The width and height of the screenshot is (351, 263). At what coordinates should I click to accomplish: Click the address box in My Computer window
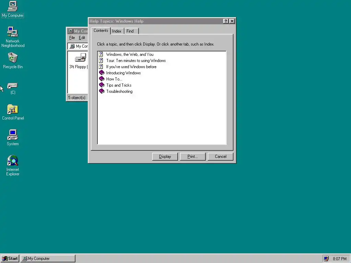point(78,46)
